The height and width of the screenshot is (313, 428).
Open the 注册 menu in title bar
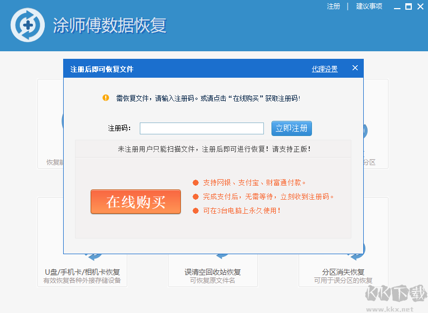(334, 6)
